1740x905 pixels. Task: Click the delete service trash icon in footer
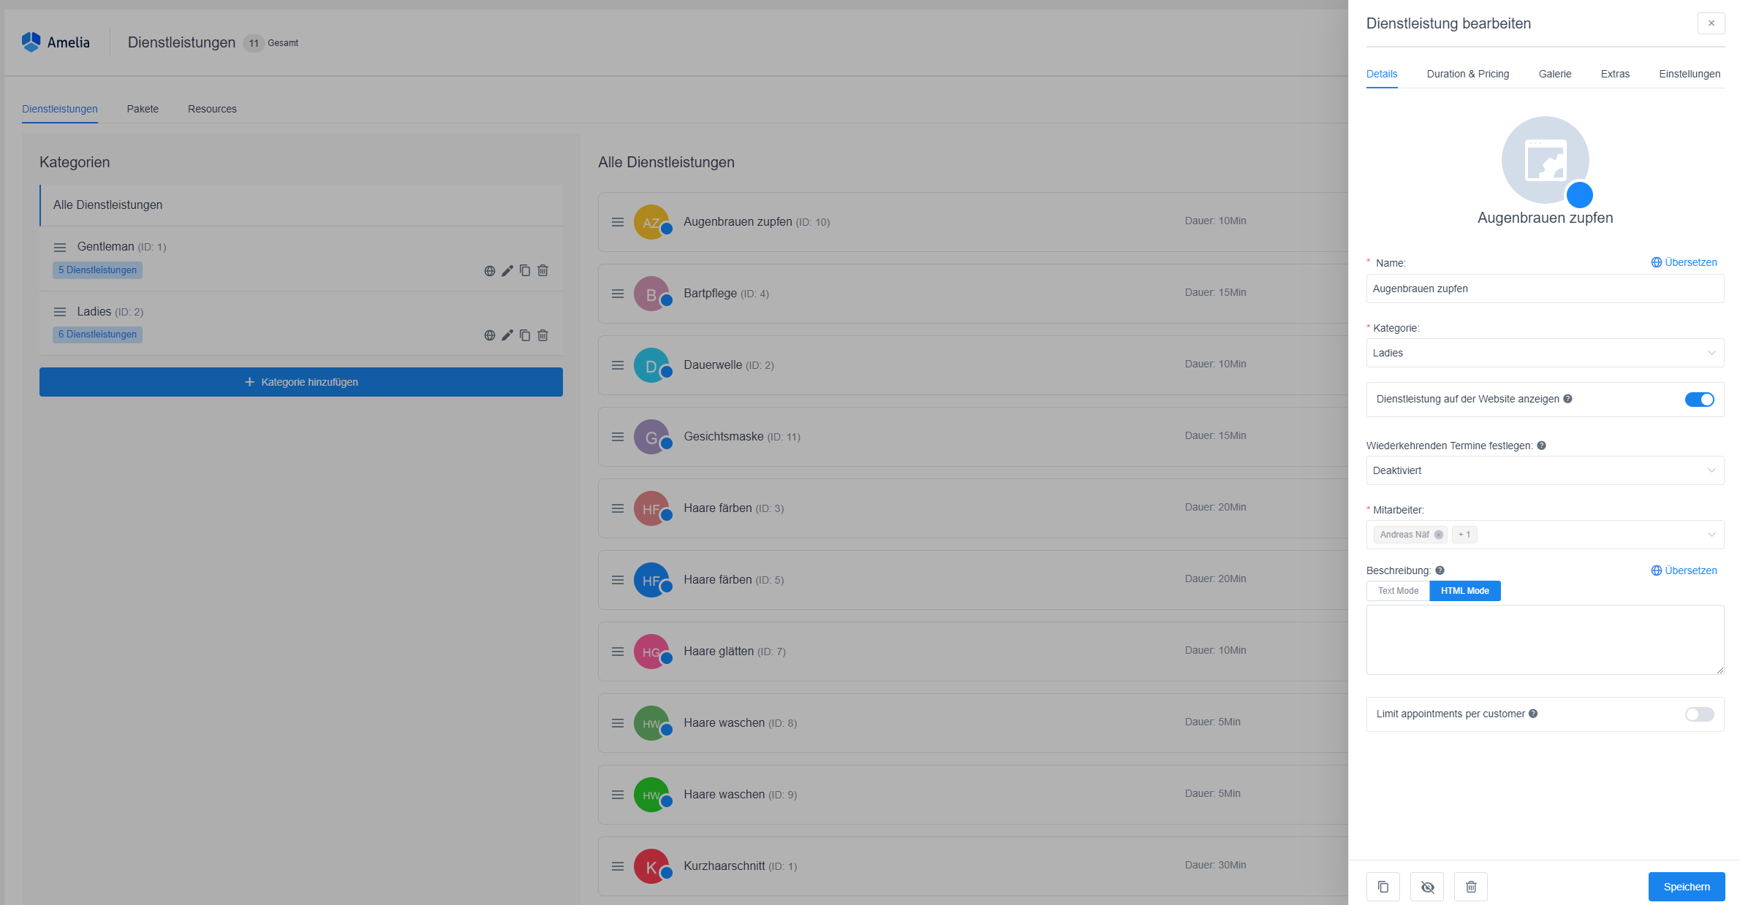[x=1471, y=887]
